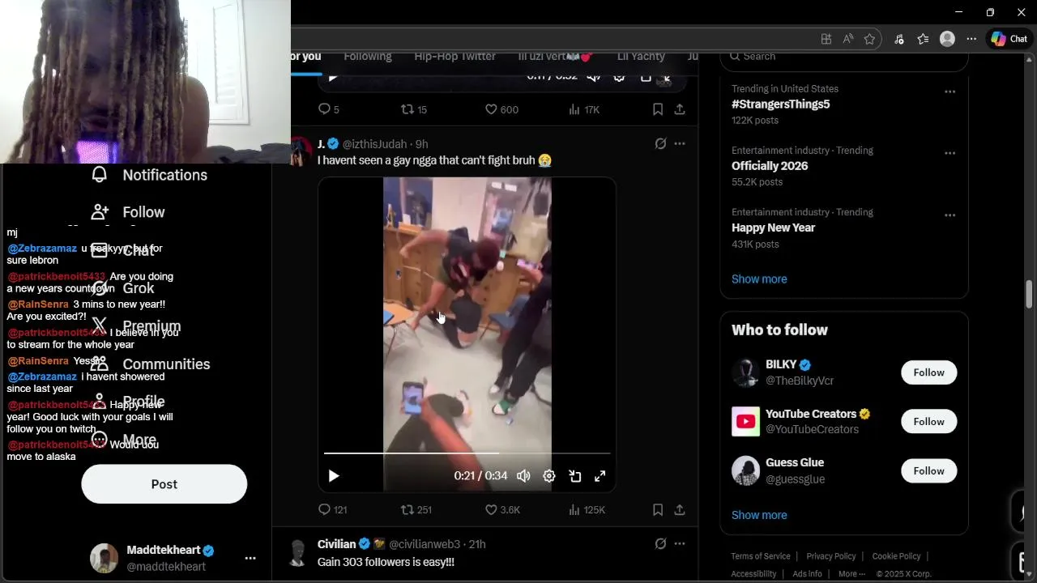Screen dimensions: 1037x583
Task: Show more accounts to follow
Action: point(759,515)
